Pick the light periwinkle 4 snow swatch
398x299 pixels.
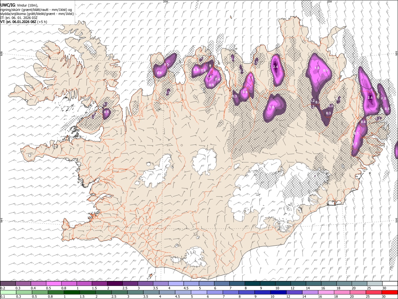point(176,283)
